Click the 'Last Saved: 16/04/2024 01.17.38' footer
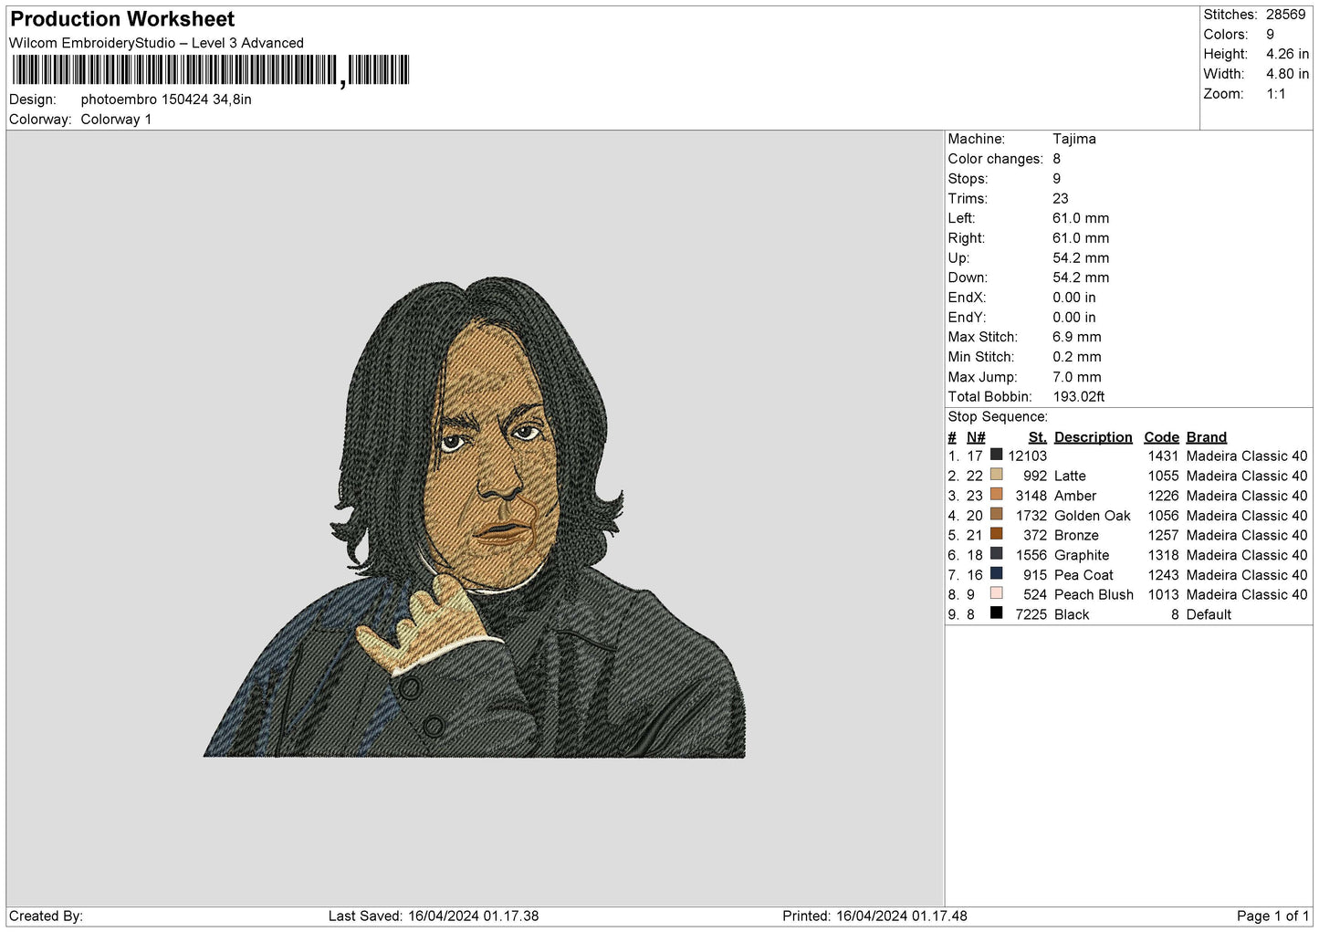This screenshot has width=1319, height=932. tap(434, 916)
